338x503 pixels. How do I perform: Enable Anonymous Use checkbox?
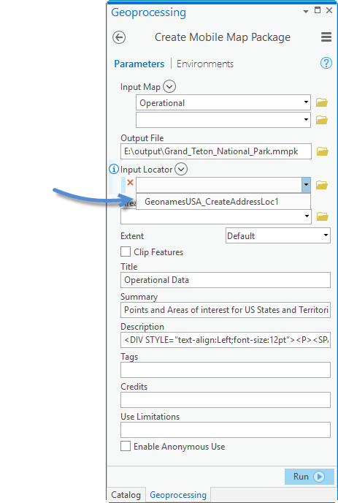click(126, 446)
